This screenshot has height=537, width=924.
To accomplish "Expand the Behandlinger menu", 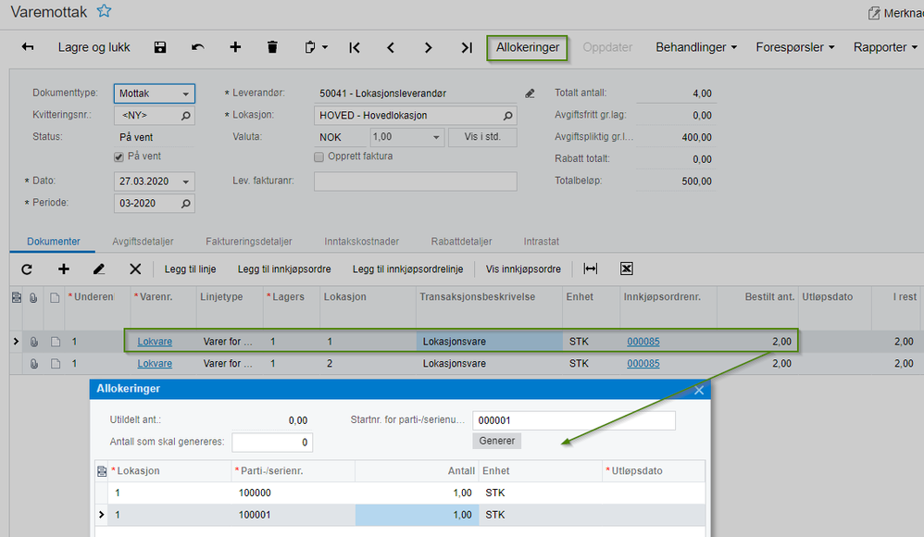I will coord(696,47).
